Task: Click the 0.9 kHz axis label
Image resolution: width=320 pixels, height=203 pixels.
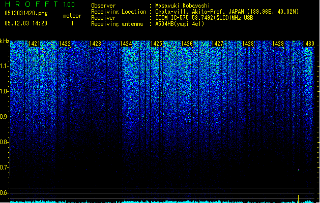Action: click(x=5, y=117)
